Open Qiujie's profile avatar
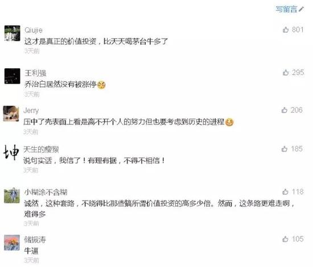This screenshot has height=267, width=313. pyautogui.click(x=12, y=33)
